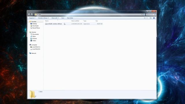Refresh the java folder view
185x104 pixels.
[144, 15]
